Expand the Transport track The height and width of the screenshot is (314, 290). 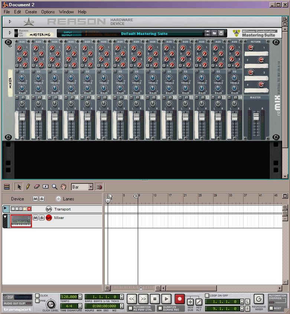pos(5,209)
